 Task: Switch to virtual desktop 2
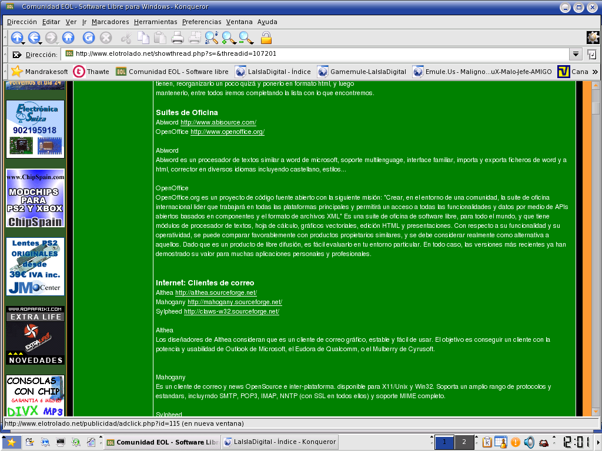[x=464, y=442]
